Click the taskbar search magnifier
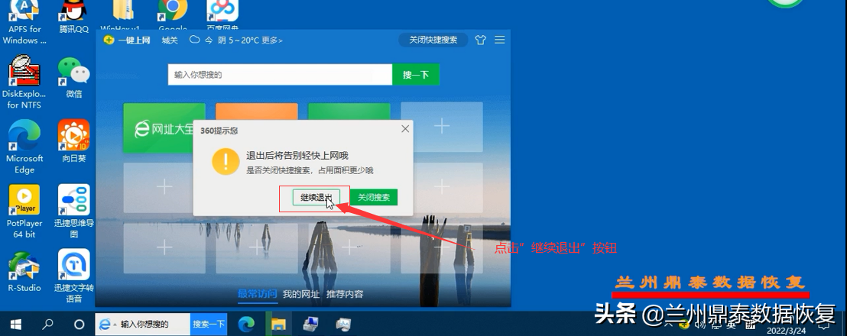 pyautogui.click(x=47, y=324)
